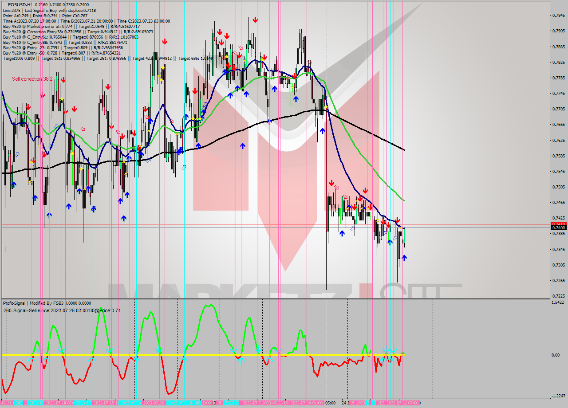Click the 0.7825 price axis label

point(558,62)
